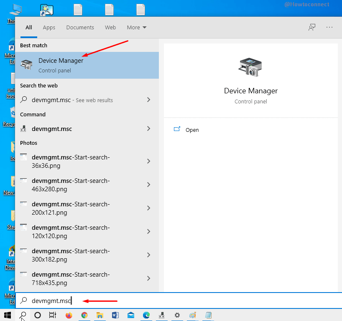The height and width of the screenshot is (321, 342).
Task: Launch Google Chrome from taskbar
Action: coord(84,315)
